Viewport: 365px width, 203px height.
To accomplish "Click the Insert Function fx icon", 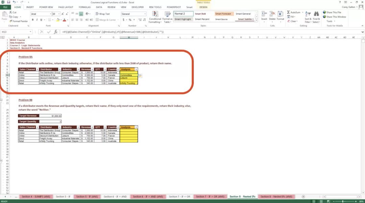I will 56,32.
